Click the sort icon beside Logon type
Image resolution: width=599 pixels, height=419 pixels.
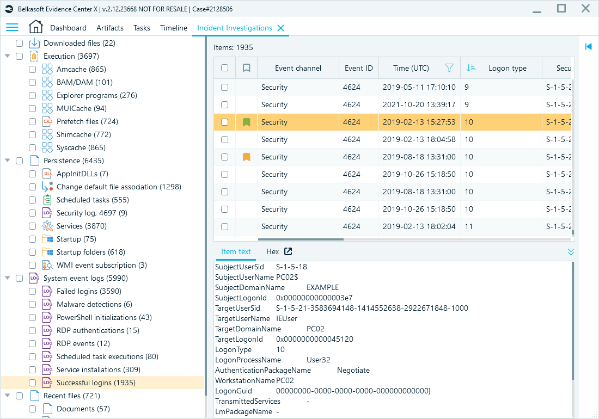(472, 68)
